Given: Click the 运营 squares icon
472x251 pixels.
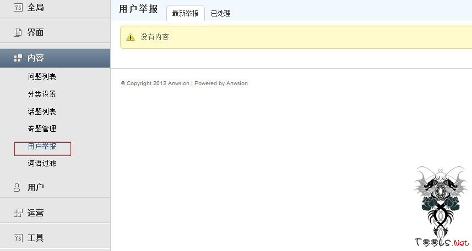Looking at the screenshot, I should (18, 213).
